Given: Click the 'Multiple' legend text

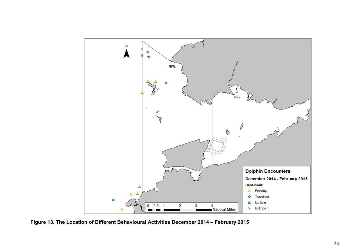Looking at the screenshot, I should (260, 202).
